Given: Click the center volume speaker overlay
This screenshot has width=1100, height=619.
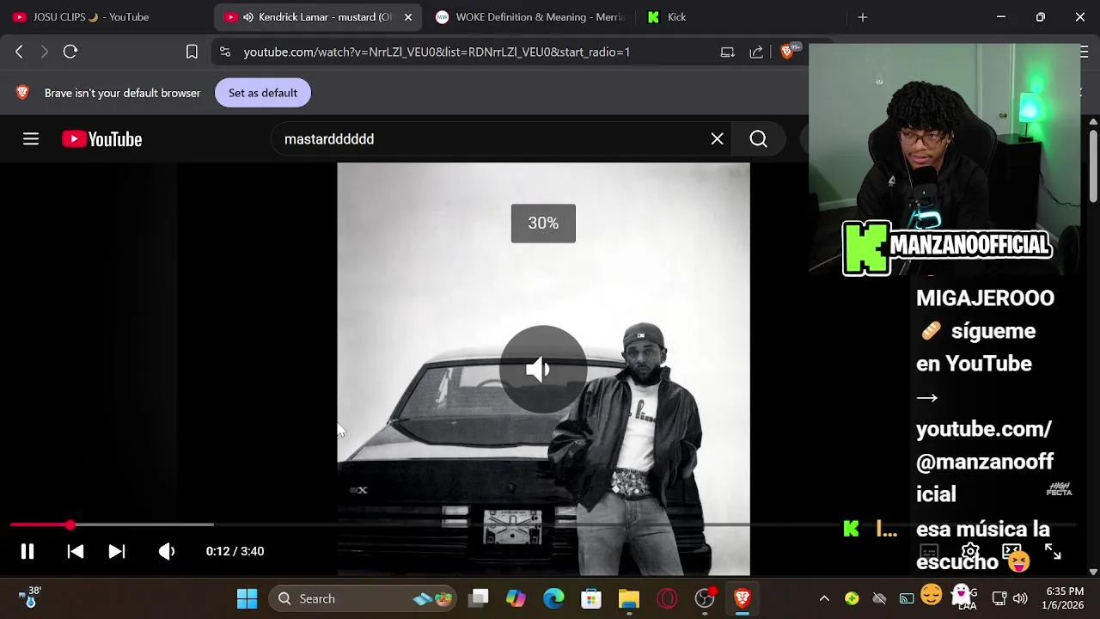Looking at the screenshot, I should pyautogui.click(x=543, y=370).
